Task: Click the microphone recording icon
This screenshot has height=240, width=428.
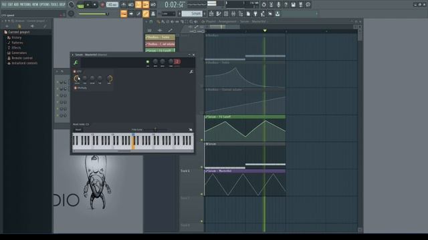Action: [x=278, y=5]
